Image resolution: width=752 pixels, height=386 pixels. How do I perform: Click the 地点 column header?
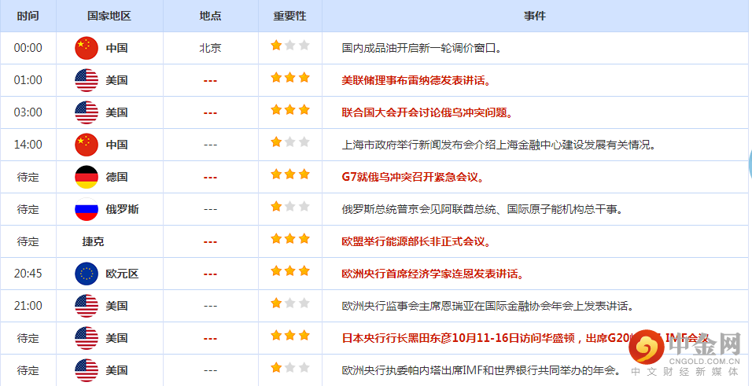pos(210,16)
